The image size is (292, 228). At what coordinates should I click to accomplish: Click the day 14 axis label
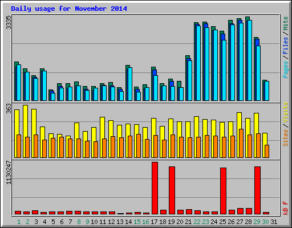click(x=128, y=222)
